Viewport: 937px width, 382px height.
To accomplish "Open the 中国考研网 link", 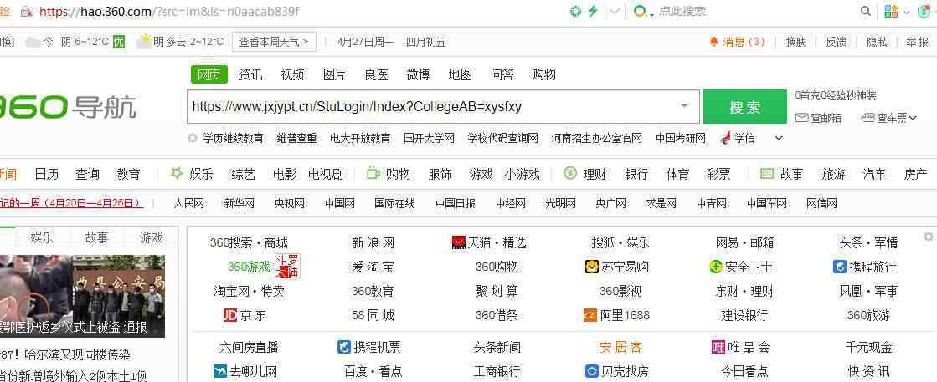I will click(x=681, y=138).
